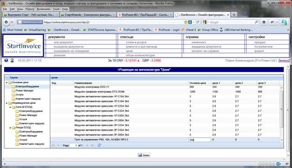Open the Most Visited bookmarks folder

tap(13, 30)
